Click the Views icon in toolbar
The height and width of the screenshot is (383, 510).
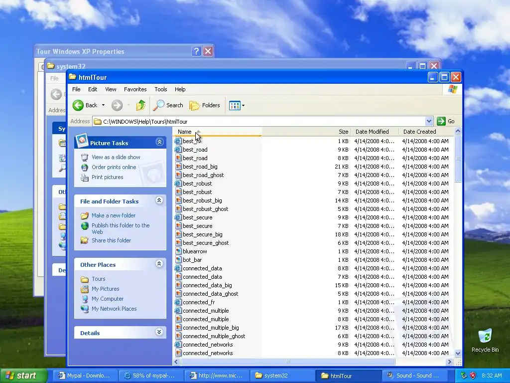point(235,105)
